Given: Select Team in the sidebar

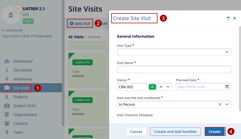Looking at the screenshot, I should 18,132.
